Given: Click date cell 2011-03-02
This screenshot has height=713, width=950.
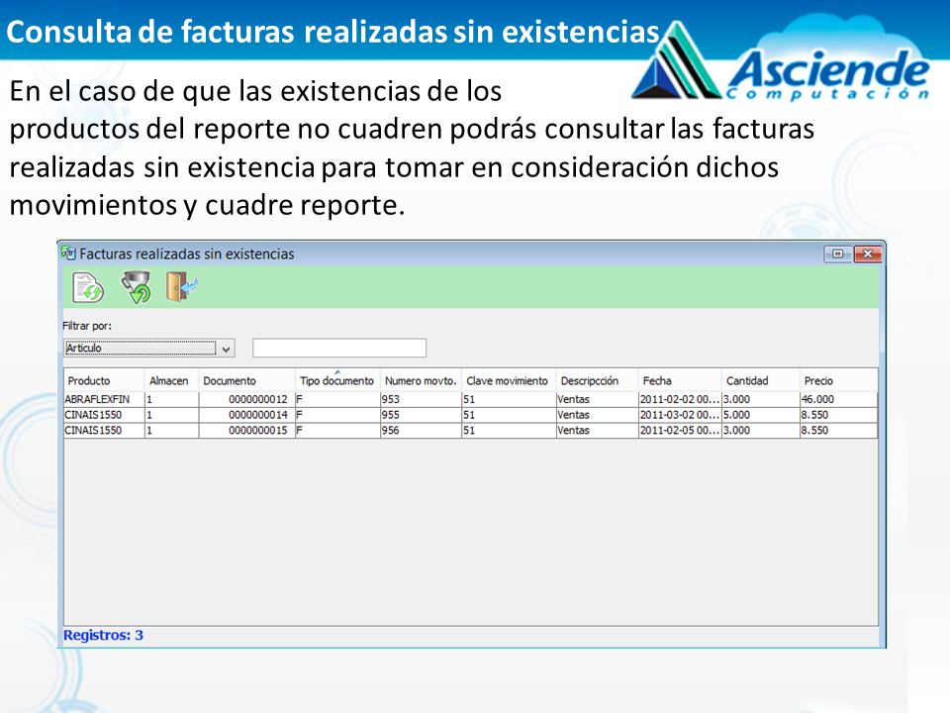Looking at the screenshot, I should coord(680,415).
